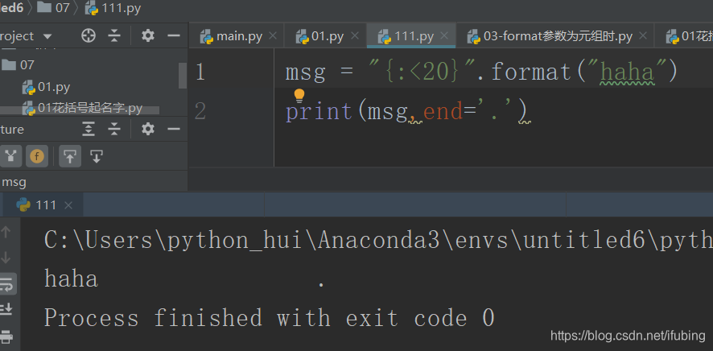Toggle show inherited members icon
Screen dimensions: 713x351
pyautogui.click(x=11, y=157)
